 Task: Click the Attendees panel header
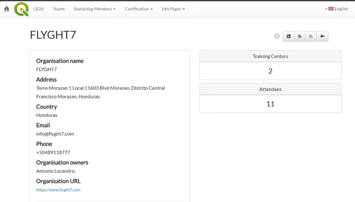(270, 89)
